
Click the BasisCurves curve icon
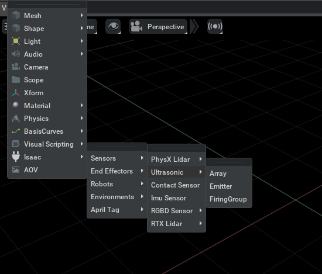click(x=16, y=131)
